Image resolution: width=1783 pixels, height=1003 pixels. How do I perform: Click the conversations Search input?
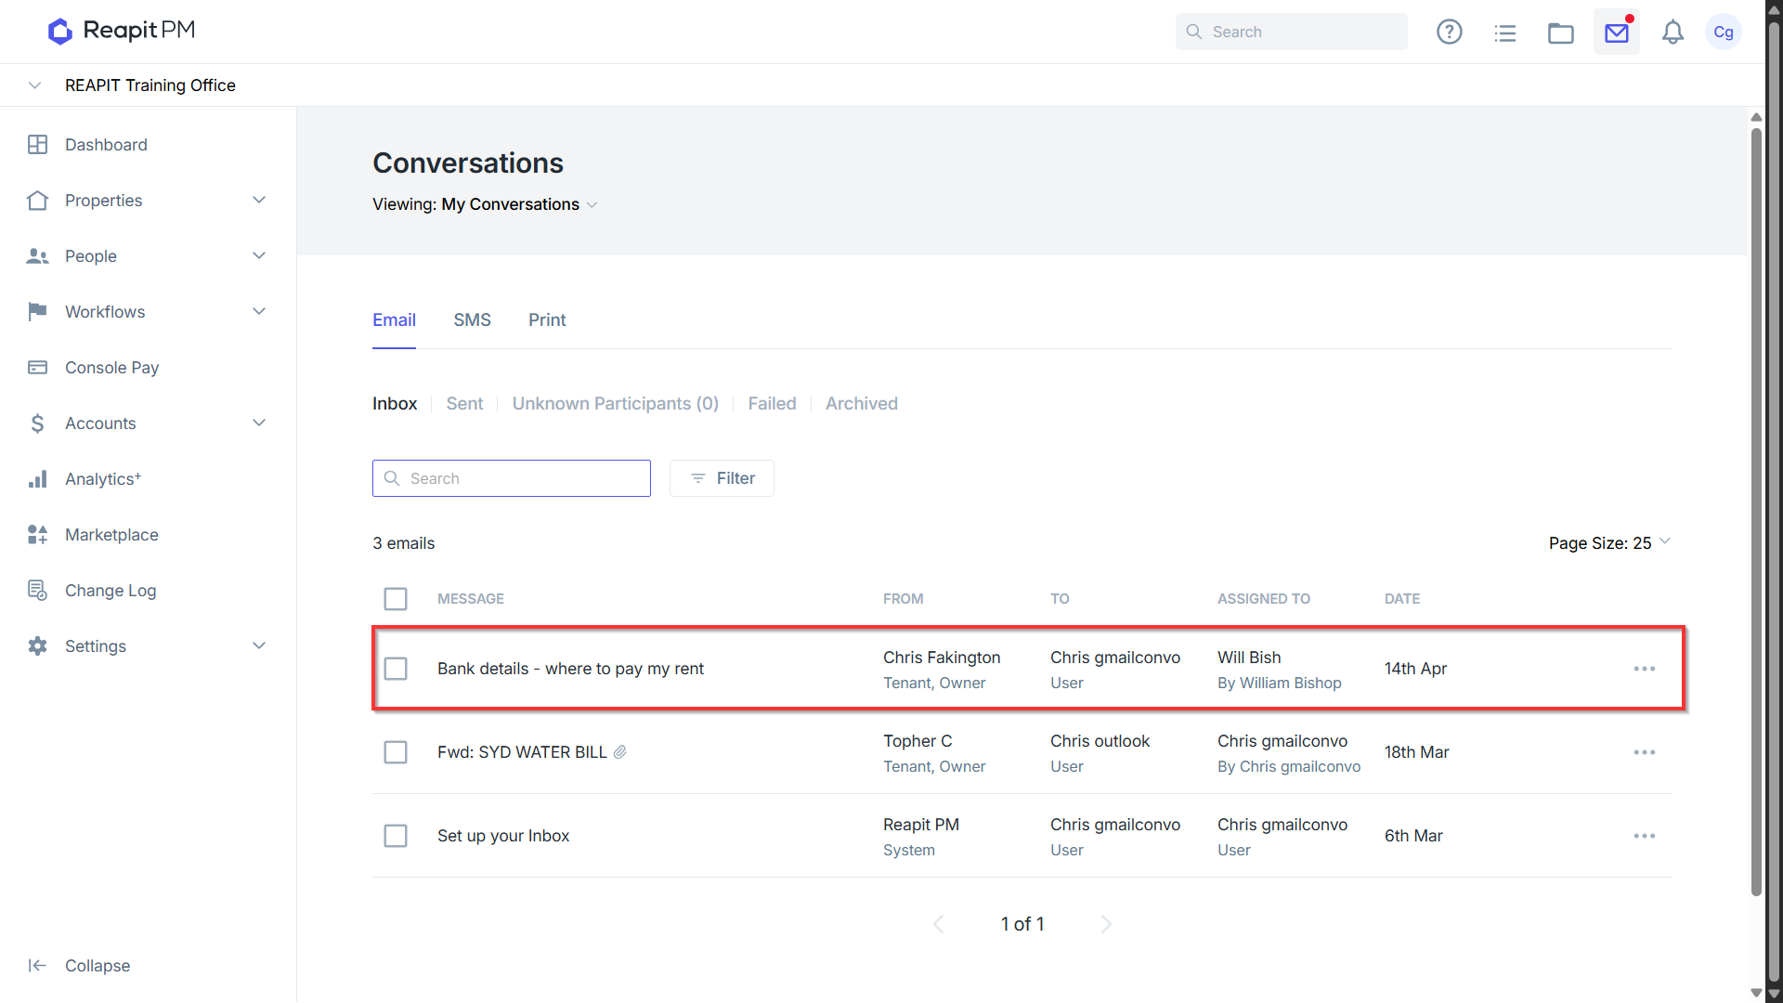tap(512, 478)
